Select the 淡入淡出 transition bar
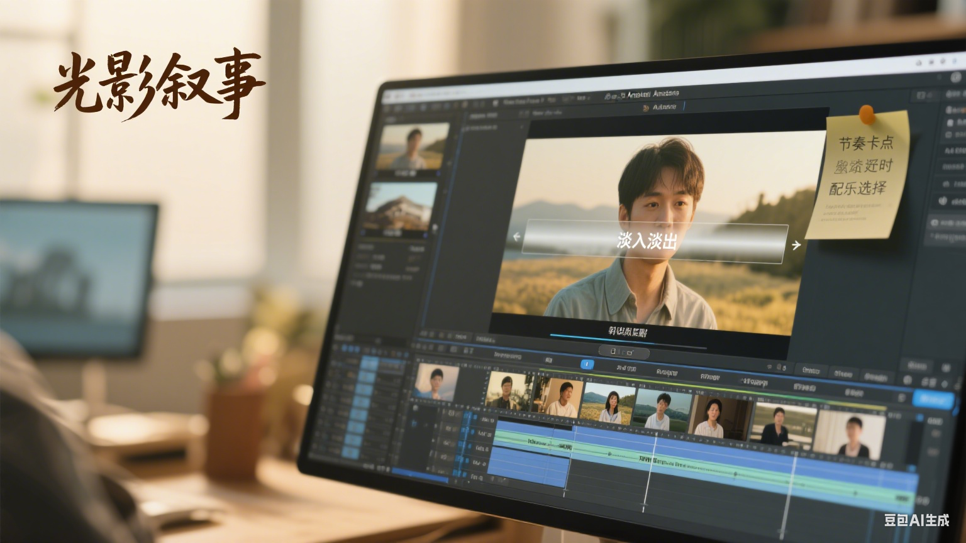Screen dimensions: 966x543 click(654, 241)
